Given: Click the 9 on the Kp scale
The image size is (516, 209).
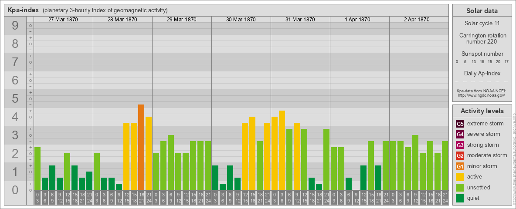Looking at the screenshot, I should point(15,25).
